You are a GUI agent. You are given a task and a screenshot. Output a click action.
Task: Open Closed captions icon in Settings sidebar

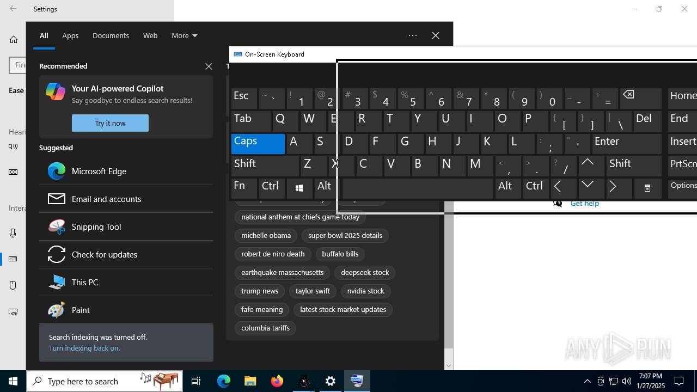click(x=13, y=172)
